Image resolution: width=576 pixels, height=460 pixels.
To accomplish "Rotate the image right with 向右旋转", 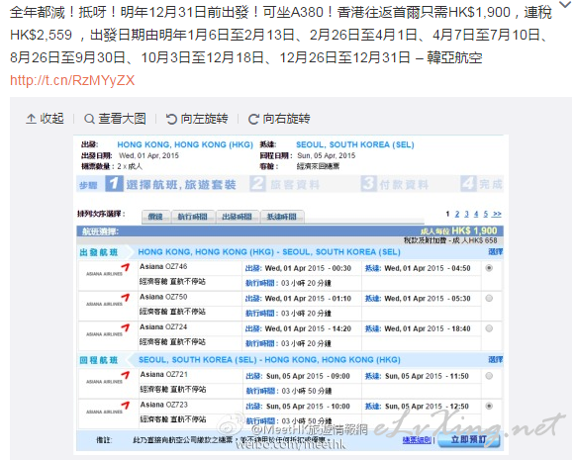I will [279, 119].
